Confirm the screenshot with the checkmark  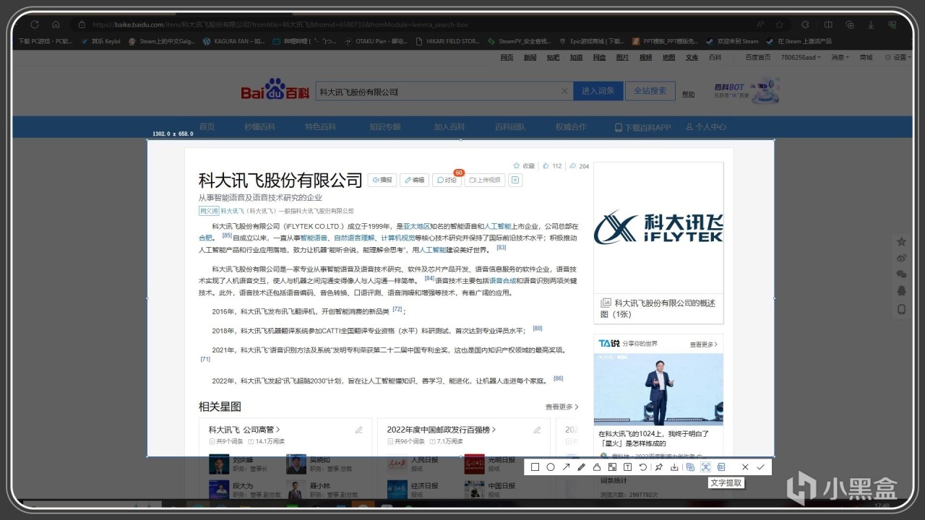[760, 467]
